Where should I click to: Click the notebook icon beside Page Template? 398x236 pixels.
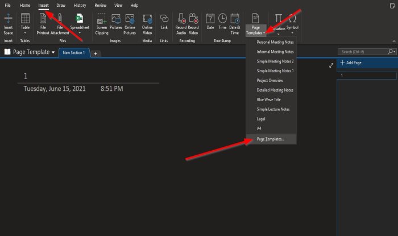point(7,52)
